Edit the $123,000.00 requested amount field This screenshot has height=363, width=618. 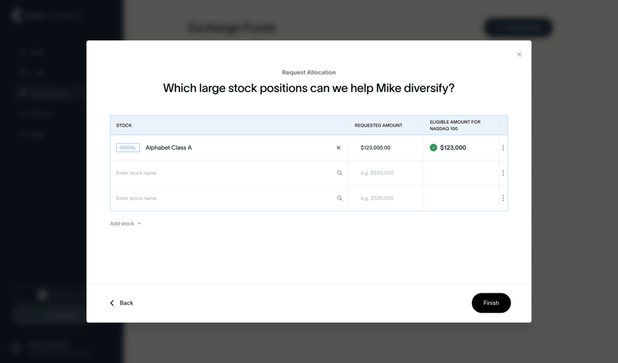coord(385,148)
